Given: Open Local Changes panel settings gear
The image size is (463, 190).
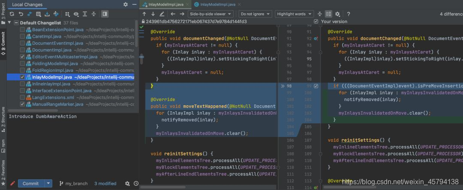Looking at the screenshot, I should pos(126,4).
